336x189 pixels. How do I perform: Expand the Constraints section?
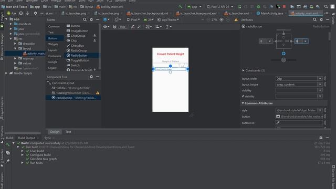click(243, 70)
